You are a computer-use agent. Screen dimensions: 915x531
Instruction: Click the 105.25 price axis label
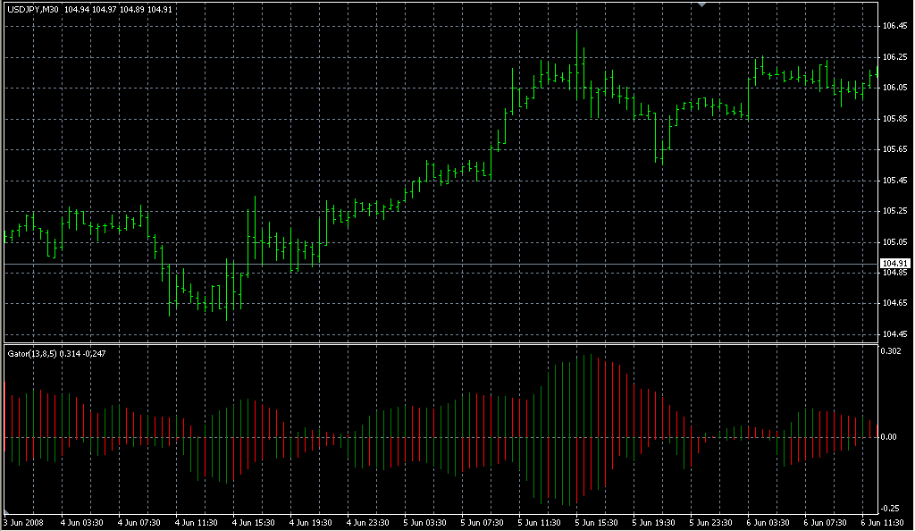894,211
